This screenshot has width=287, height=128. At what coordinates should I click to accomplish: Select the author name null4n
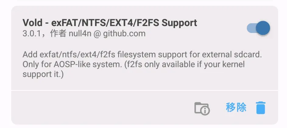pos(80,33)
